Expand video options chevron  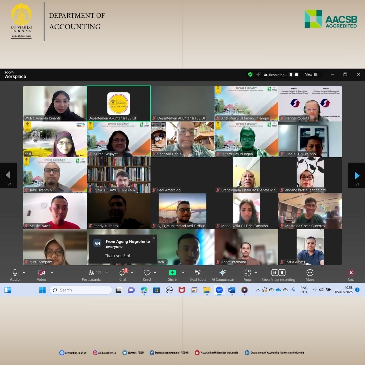tap(52, 272)
